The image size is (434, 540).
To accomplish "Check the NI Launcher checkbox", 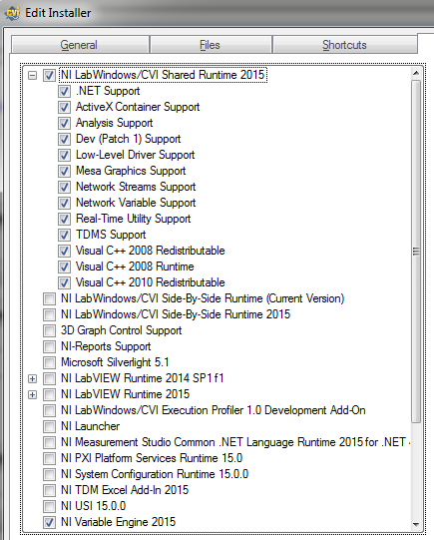I will 49,426.
